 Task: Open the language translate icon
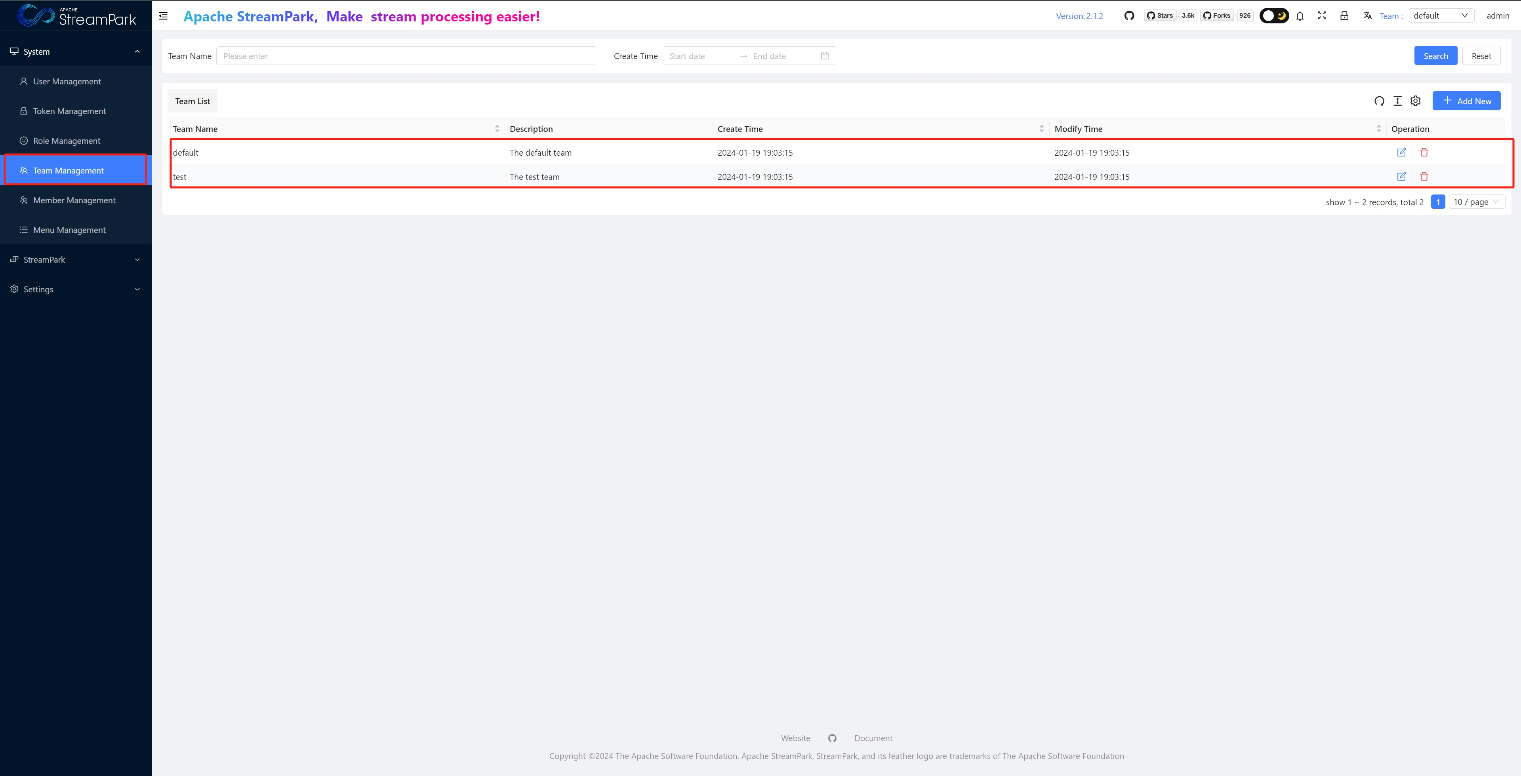(x=1367, y=16)
